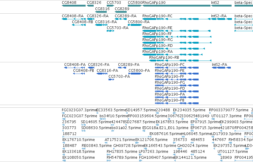Click the CG8326 gene label
Screen dimensions: 253x162
pos(94,3)
